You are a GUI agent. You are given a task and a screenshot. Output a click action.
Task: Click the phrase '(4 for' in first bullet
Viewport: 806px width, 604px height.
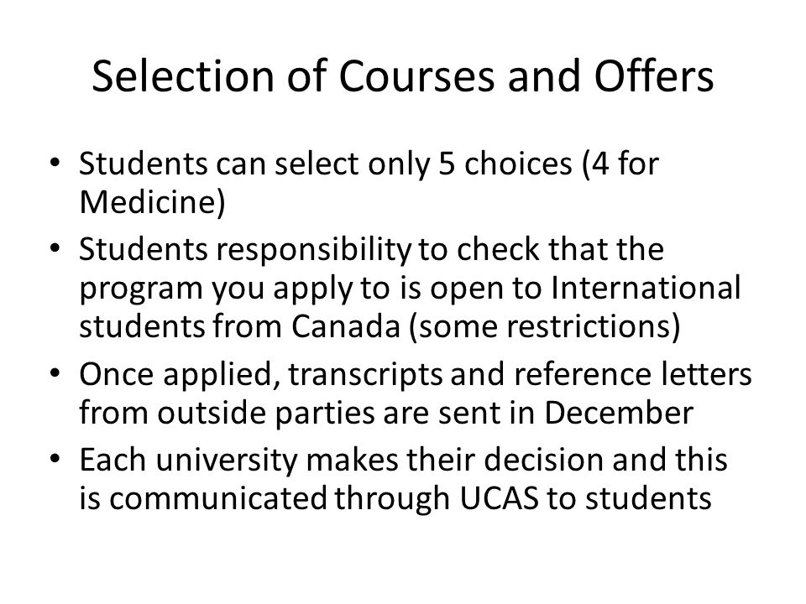(x=620, y=164)
